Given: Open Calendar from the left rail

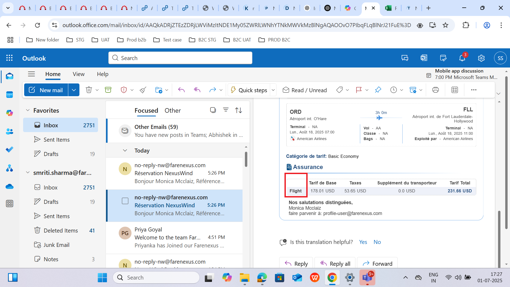Looking at the screenshot, I should click(x=10, y=95).
